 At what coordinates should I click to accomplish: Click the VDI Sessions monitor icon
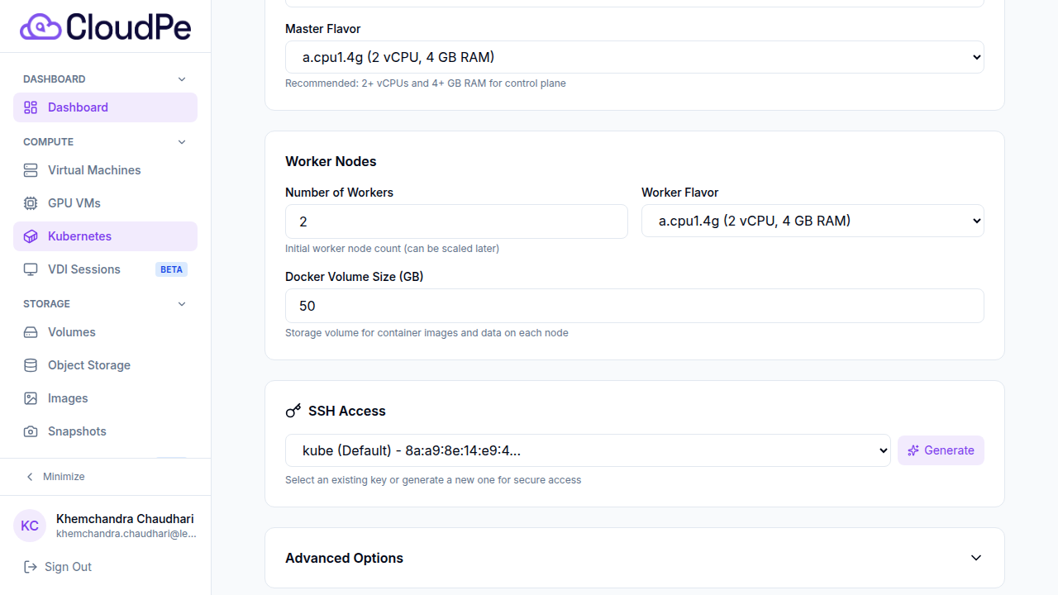[31, 269]
